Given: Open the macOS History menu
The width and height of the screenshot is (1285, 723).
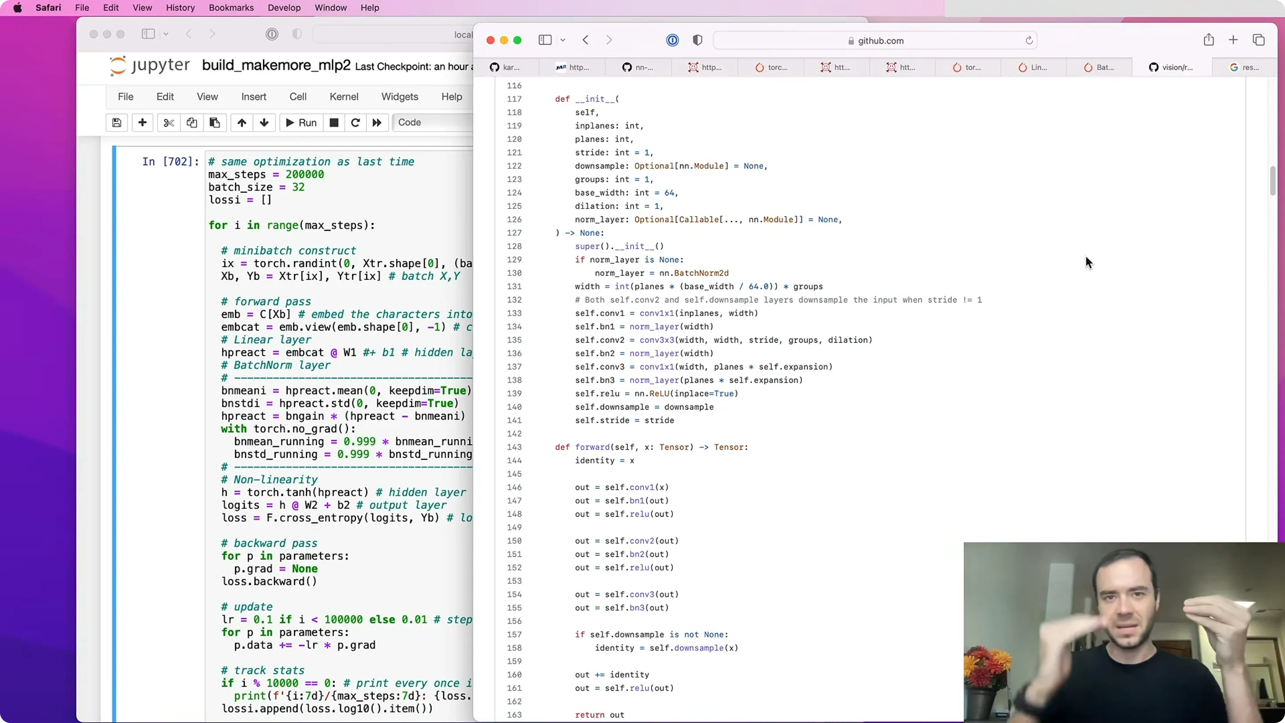Looking at the screenshot, I should 180,7.
